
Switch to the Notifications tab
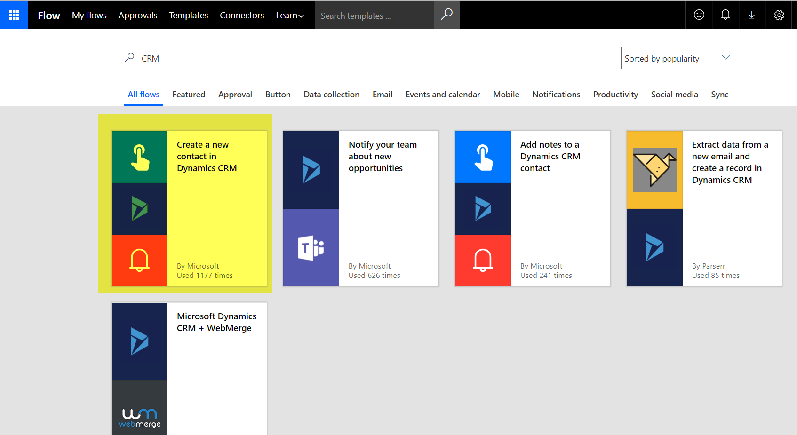point(556,95)
